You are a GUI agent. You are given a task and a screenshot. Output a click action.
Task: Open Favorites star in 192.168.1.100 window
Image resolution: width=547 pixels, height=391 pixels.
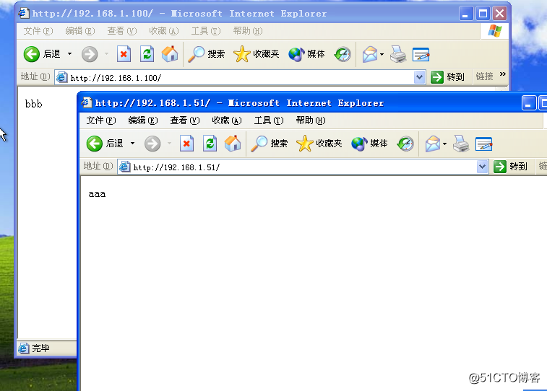(256, 54)
